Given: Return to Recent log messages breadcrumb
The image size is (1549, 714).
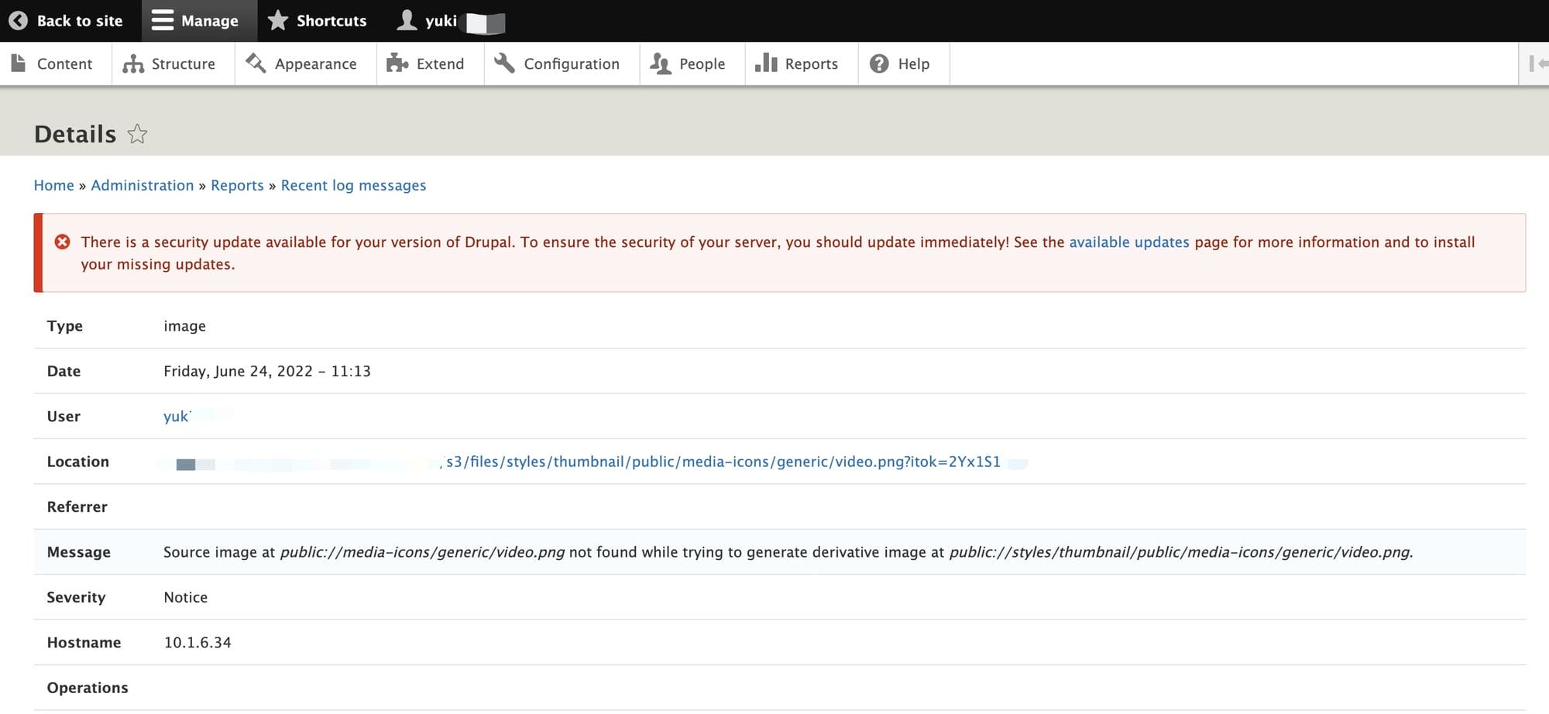Looking at the screenshot, I should [x=353, y=185].
